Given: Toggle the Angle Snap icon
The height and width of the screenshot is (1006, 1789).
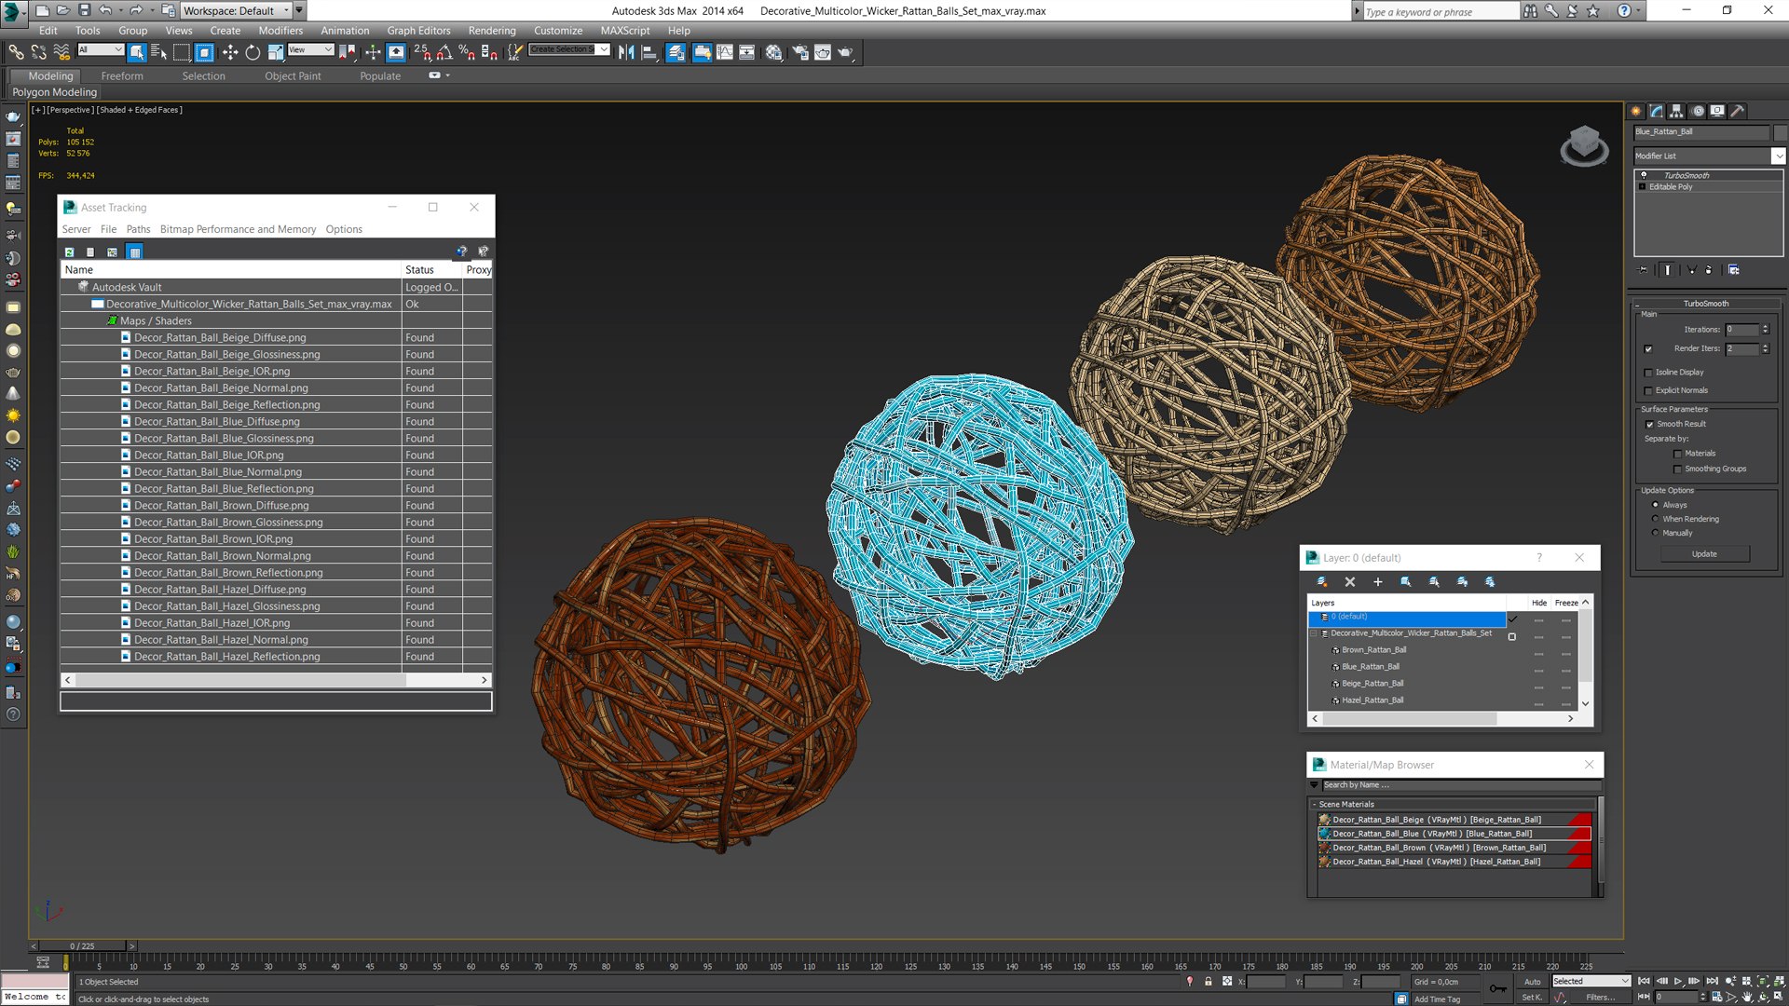Looking at the screenshot, I should [444, 52].
